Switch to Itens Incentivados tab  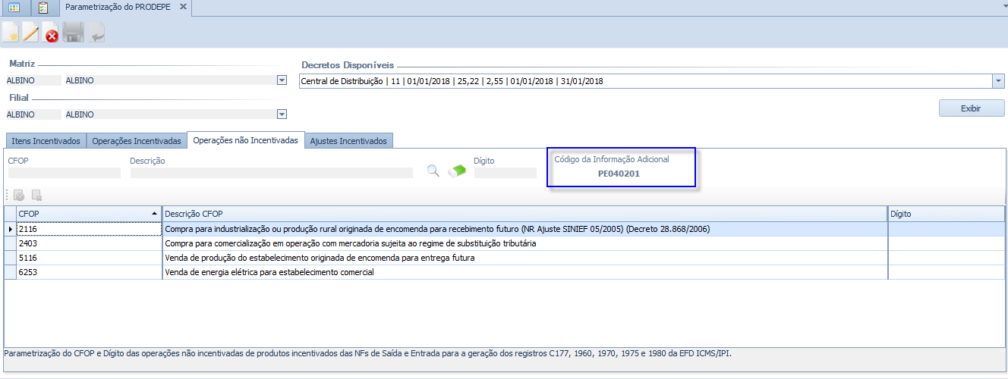(46, 141)
